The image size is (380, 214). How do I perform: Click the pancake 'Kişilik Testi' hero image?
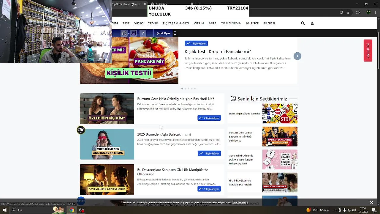pos(129,60)
